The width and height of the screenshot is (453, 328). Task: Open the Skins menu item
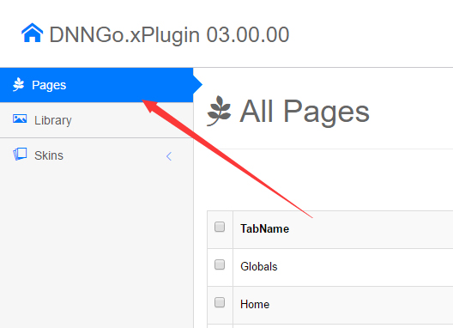96,155
